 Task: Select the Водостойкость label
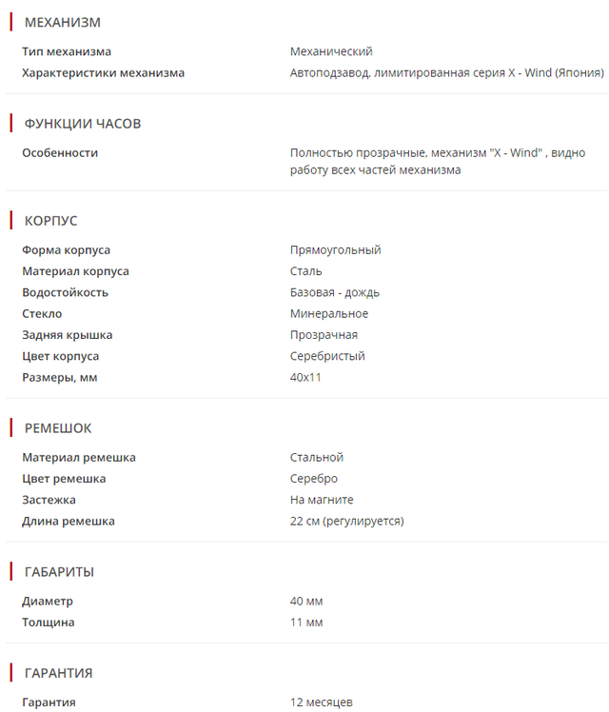coord(65,292)
